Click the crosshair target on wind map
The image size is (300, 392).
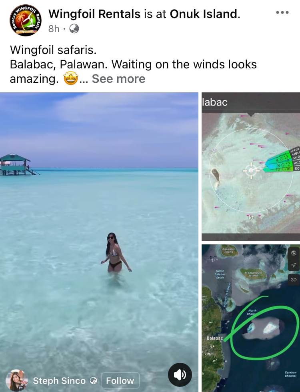pos(251,170)
